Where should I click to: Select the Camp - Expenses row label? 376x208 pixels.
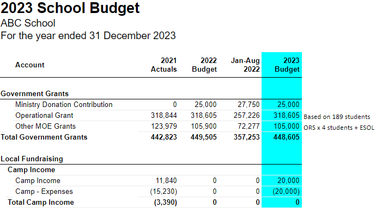(x=44, y=192)
